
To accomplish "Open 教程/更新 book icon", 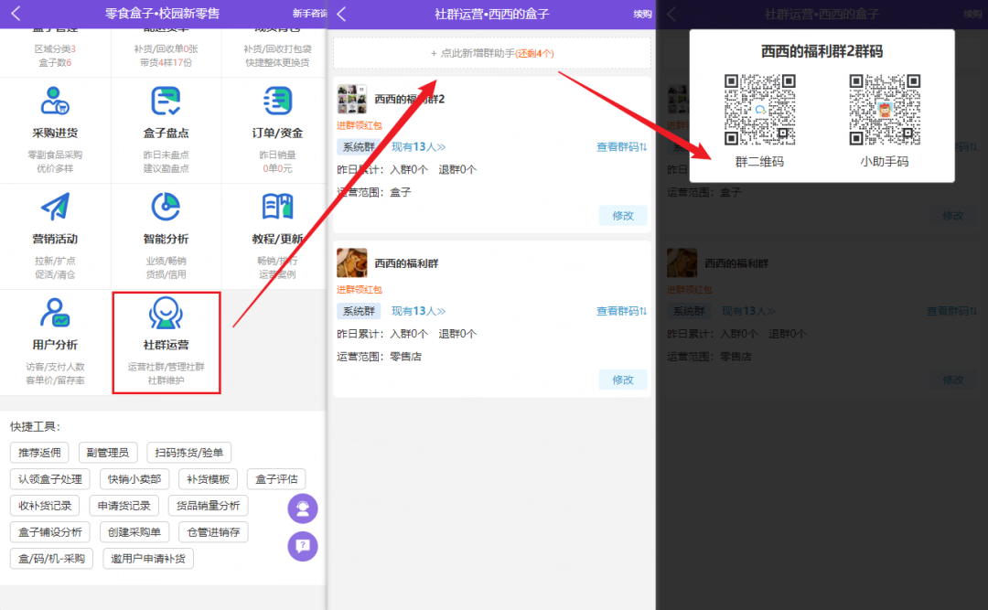I will 277,207.
